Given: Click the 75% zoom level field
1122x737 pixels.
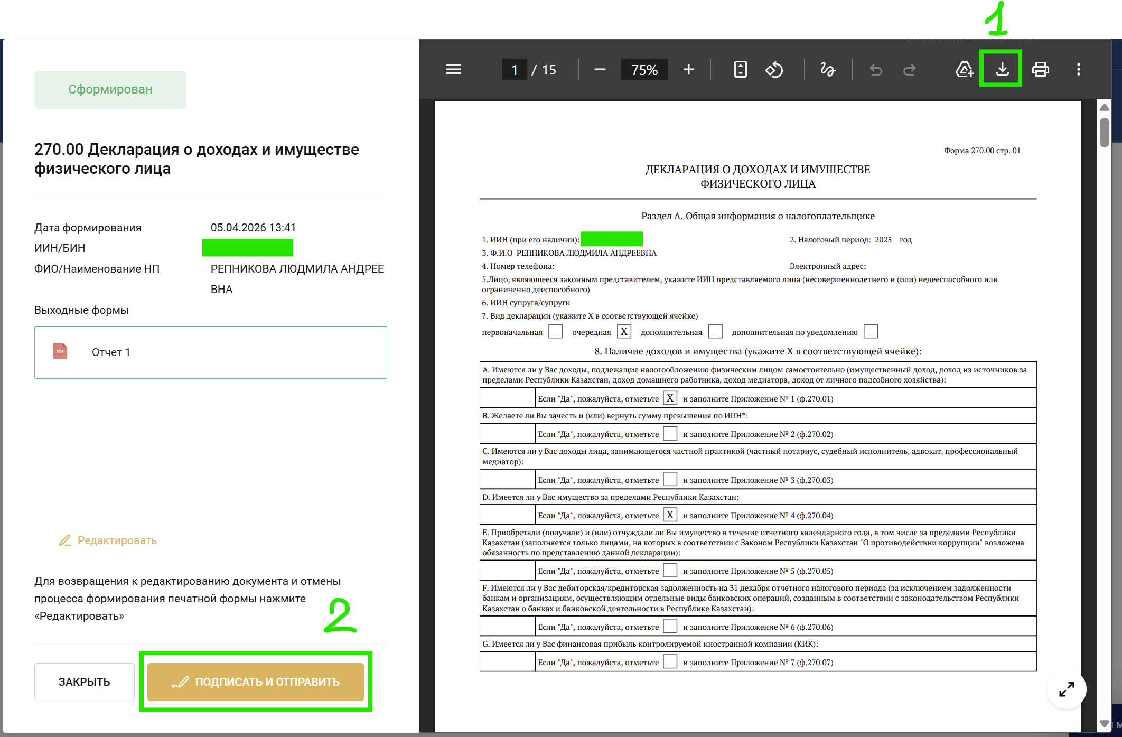Looking at the screenshot, I should (644, 70).
